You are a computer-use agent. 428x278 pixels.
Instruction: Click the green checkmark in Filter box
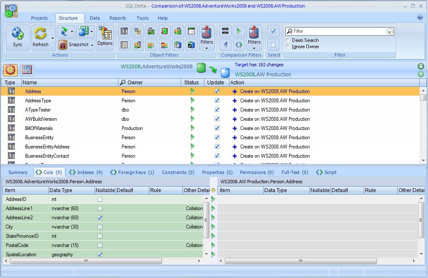[x=390, y=31]
